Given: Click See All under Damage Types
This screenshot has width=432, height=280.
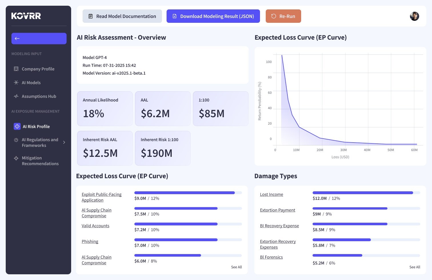Looking at the screenshot, I should tap(415, 267).
